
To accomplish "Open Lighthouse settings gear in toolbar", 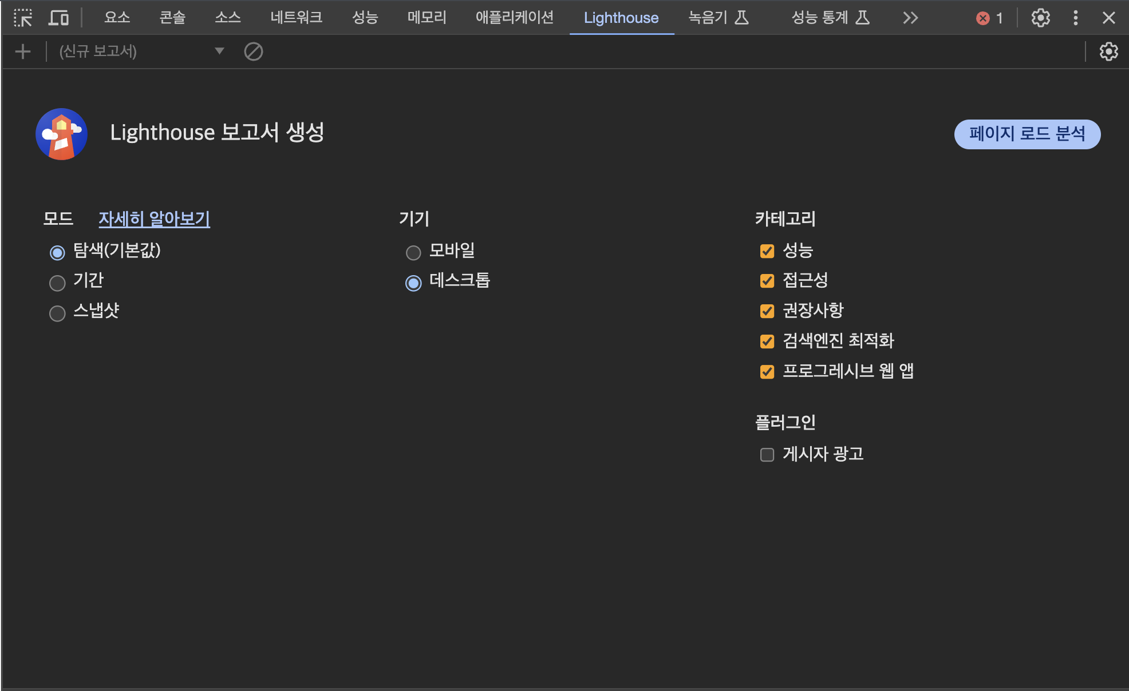I will pyautogui.click(x=1108, y=51).
